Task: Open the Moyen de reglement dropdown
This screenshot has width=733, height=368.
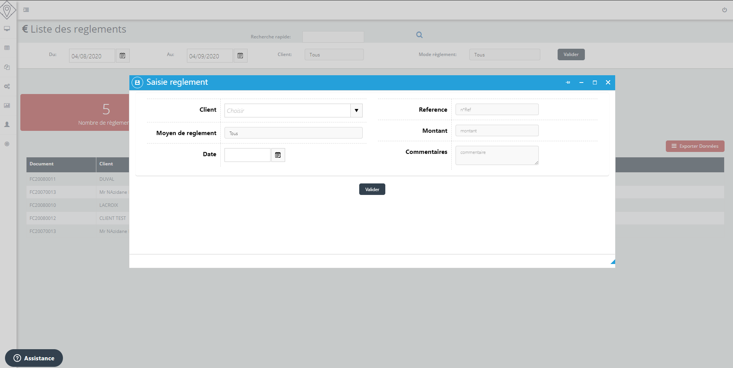Action: point(293,133)
